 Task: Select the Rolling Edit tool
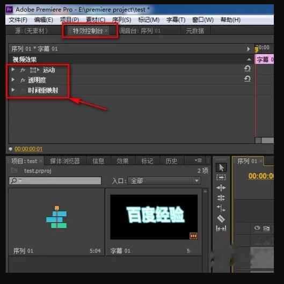221,198
